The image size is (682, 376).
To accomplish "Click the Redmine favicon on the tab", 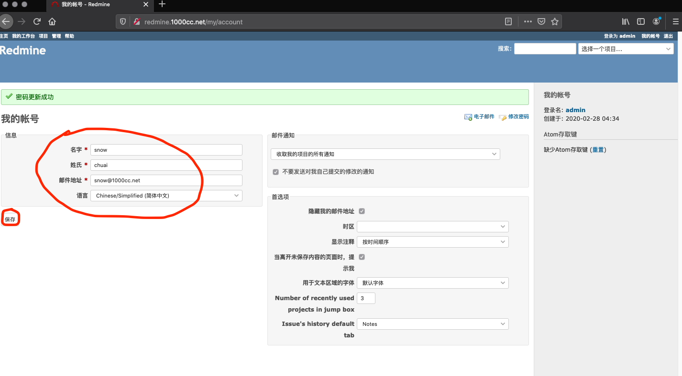I will point(55,4).
